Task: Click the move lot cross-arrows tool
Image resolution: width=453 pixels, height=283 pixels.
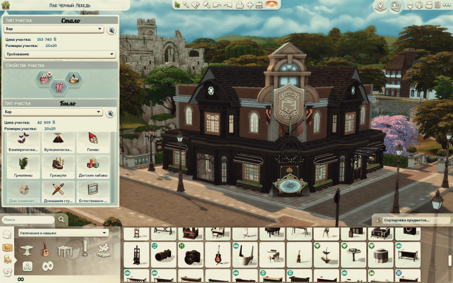Action: coord(250,5)
